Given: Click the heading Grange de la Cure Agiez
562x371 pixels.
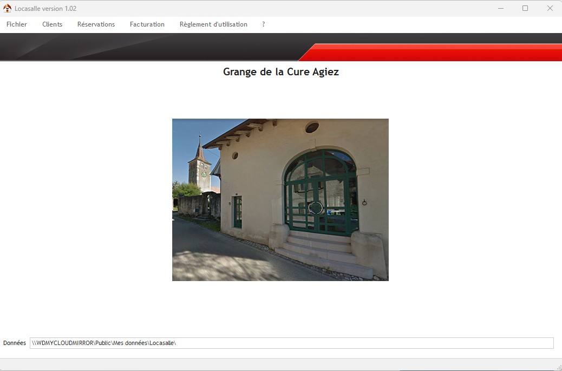Looking at the screenshot, I should point(280,72).
